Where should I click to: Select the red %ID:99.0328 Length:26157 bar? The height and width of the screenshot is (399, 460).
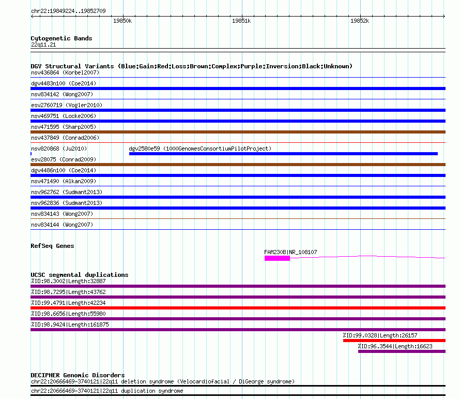394,341
